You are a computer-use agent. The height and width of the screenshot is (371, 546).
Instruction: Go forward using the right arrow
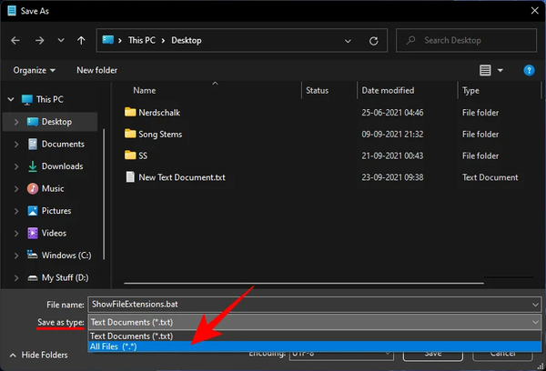tap(39, 41)
